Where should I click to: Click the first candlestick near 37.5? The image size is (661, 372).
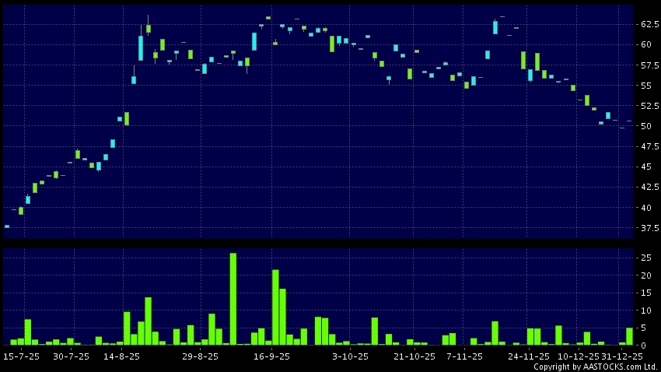click(7, 226)
